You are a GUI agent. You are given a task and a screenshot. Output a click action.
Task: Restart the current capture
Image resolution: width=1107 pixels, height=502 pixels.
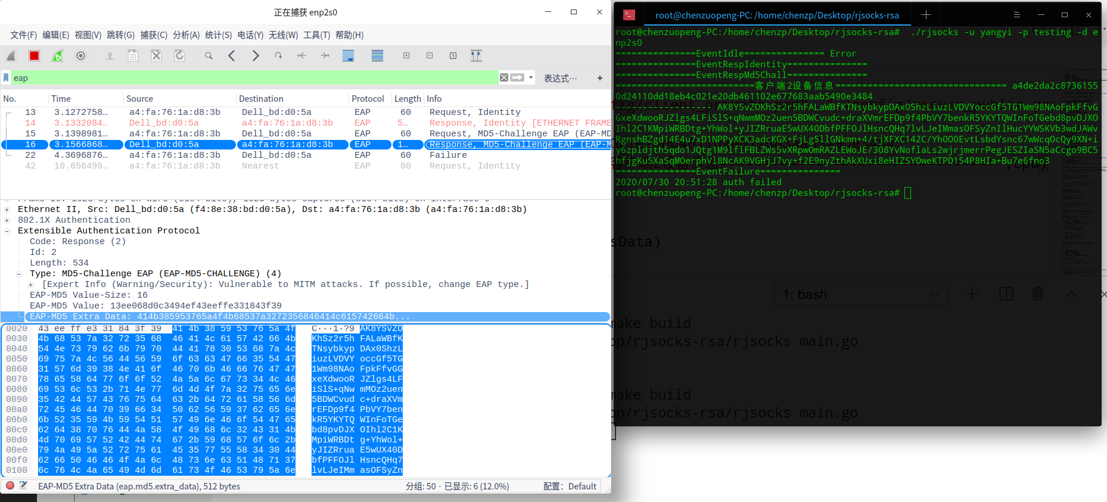58,56
